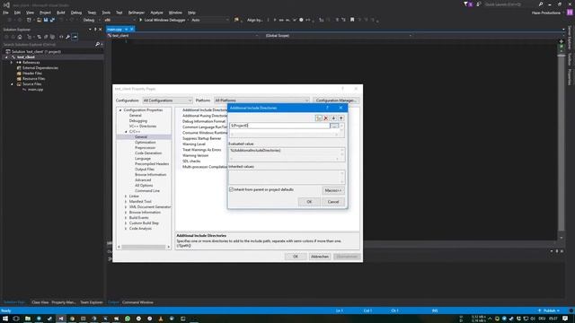
Task: Expand the Code Analysis node
Action: point(126,229)
